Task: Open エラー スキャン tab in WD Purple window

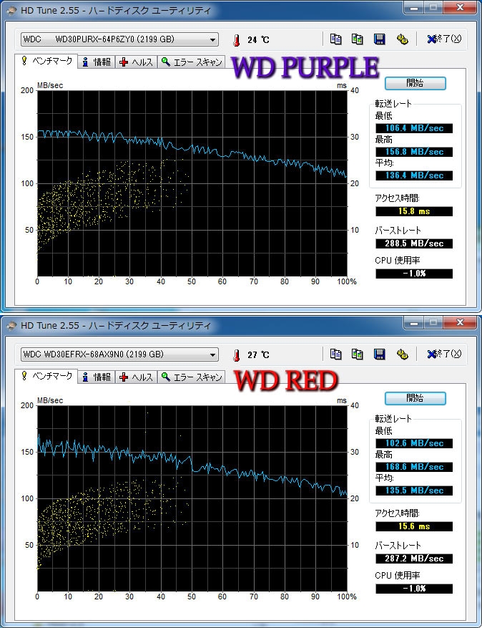Action: tap(192, 62)
